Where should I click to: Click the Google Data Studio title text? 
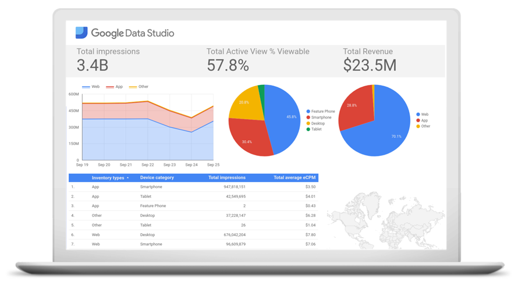click(x=133, y=33)
